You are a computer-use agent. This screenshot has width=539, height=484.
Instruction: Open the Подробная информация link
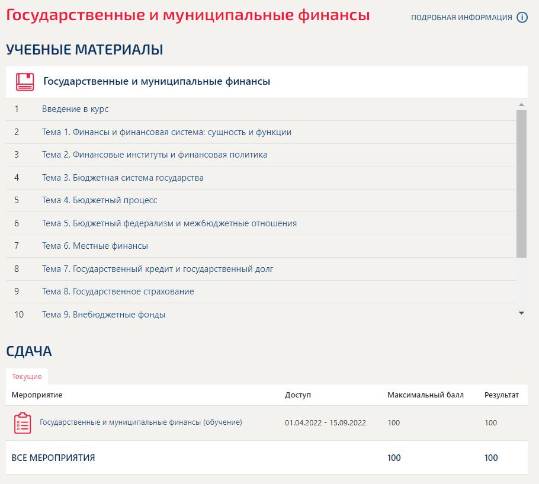point(461,18)
